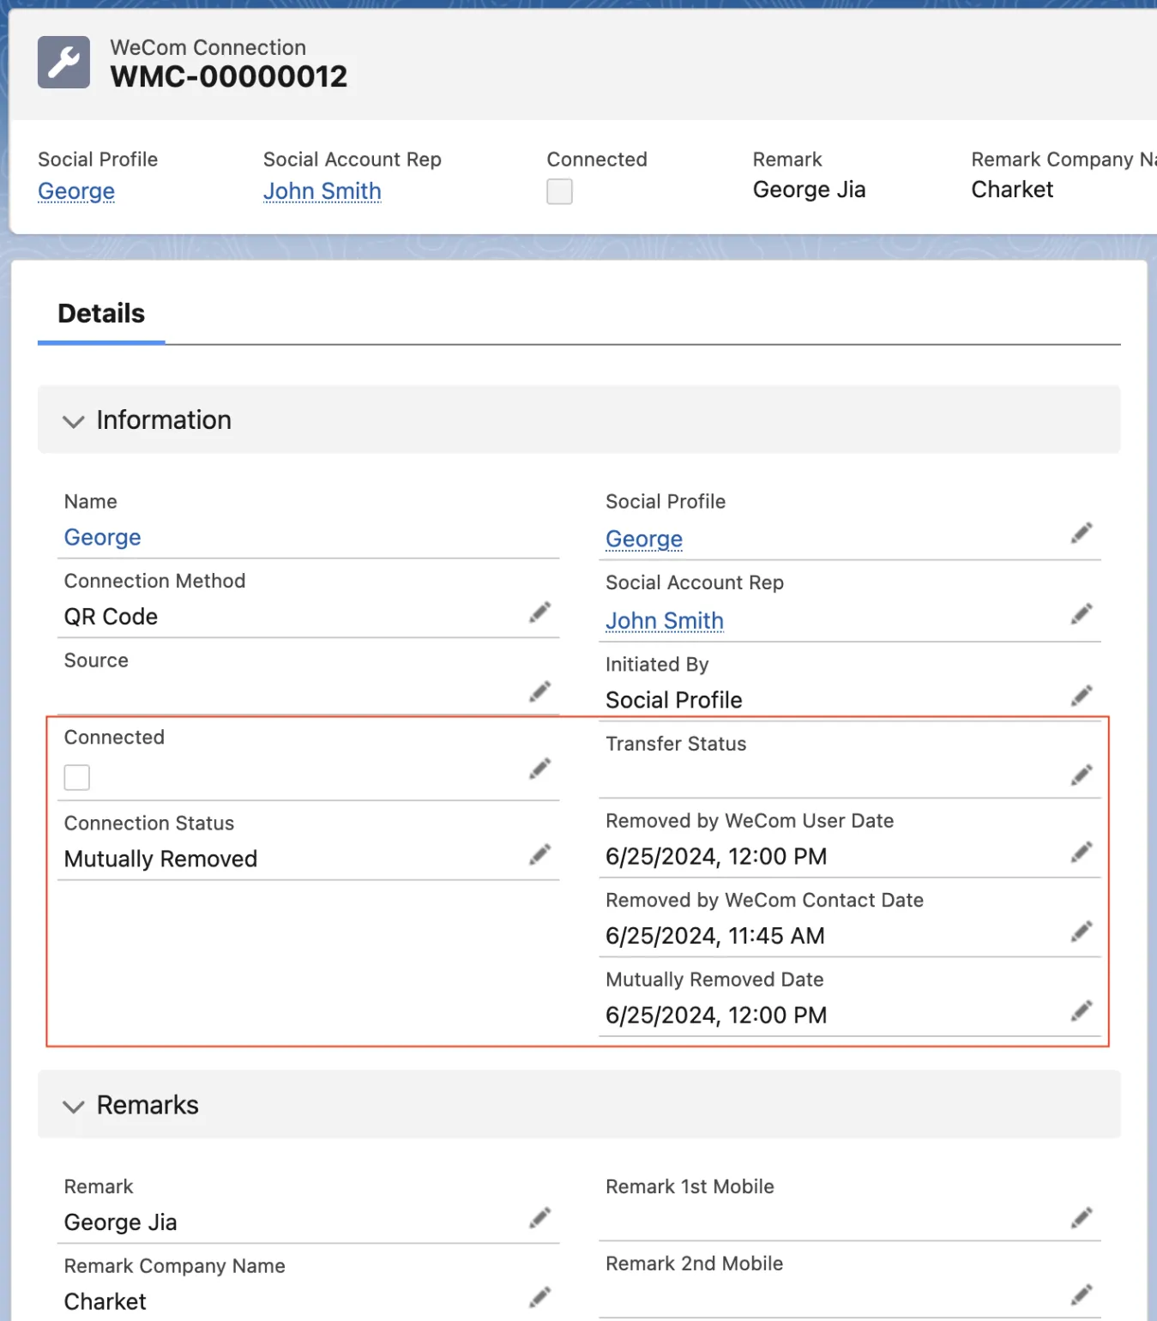Switch to the Details tab
Screen dimensions: 1157x1321
coord(101,314)
